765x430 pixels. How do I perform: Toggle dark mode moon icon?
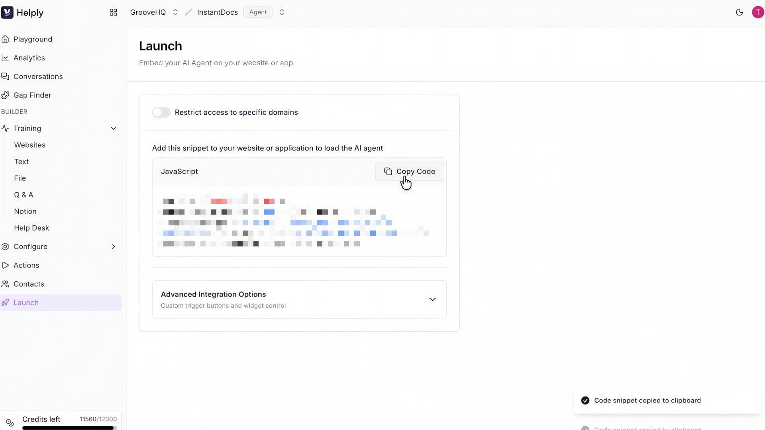[x=739, y=12]
